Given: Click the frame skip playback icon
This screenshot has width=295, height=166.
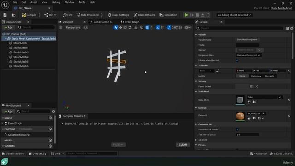Looking at the screenshot, I should pyautogui.click(x=192, y=15).
